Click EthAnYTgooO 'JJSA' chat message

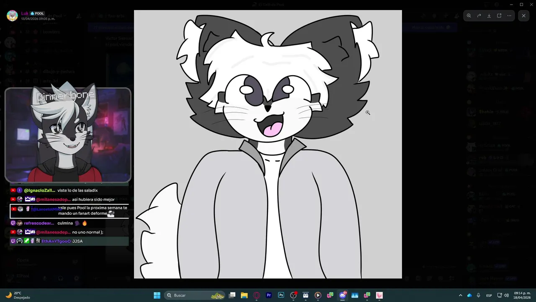click(x=69, y=241)
